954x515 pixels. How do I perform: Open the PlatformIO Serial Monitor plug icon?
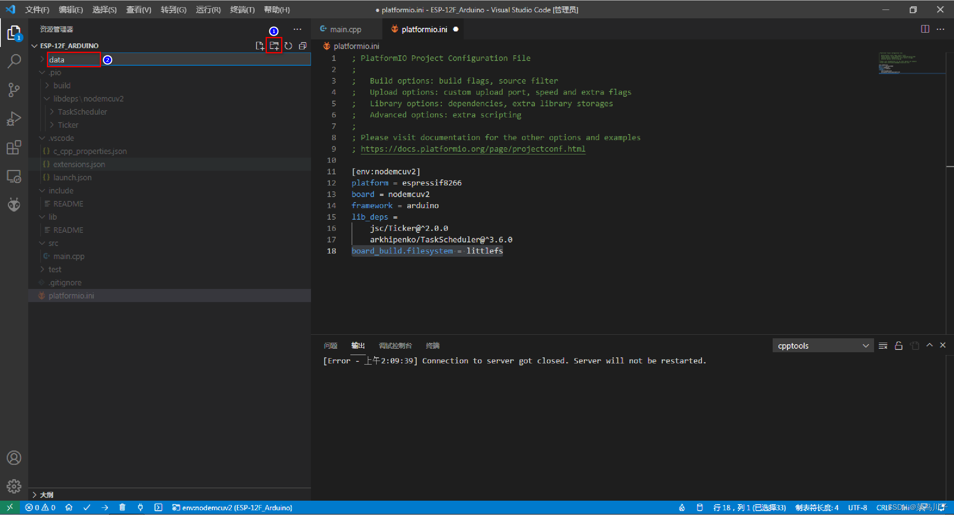point(140,507)
